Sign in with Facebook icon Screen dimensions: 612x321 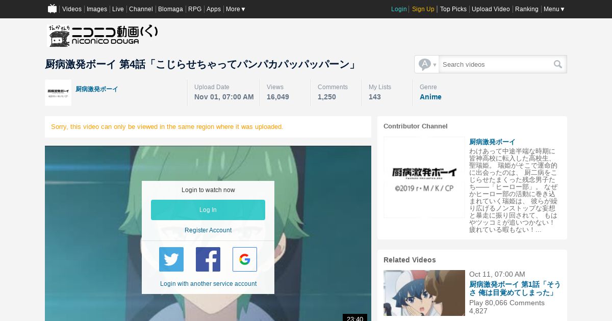[x=208, y=259]
